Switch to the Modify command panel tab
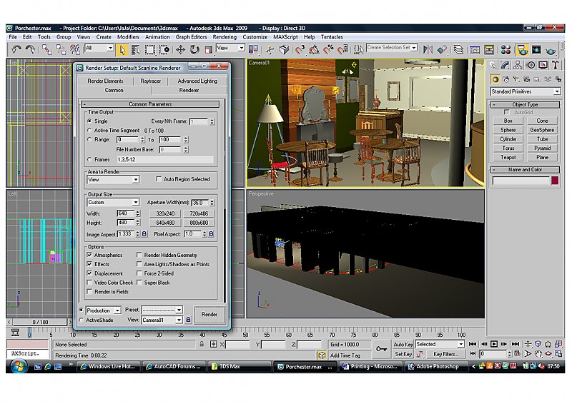Image resolution: width=572 pixels, height=404 pixels. [x=505, y=65]
